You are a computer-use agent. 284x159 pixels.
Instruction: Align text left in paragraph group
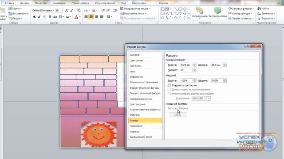point(86,17)
